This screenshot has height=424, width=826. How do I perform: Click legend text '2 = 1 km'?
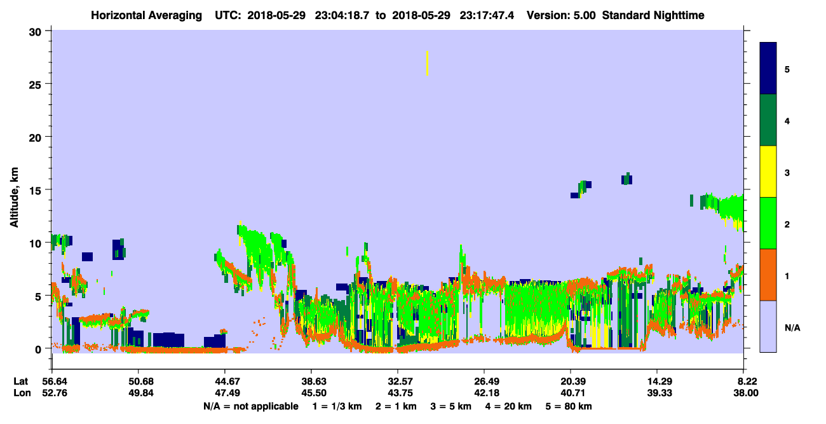(x=396, y=406)
